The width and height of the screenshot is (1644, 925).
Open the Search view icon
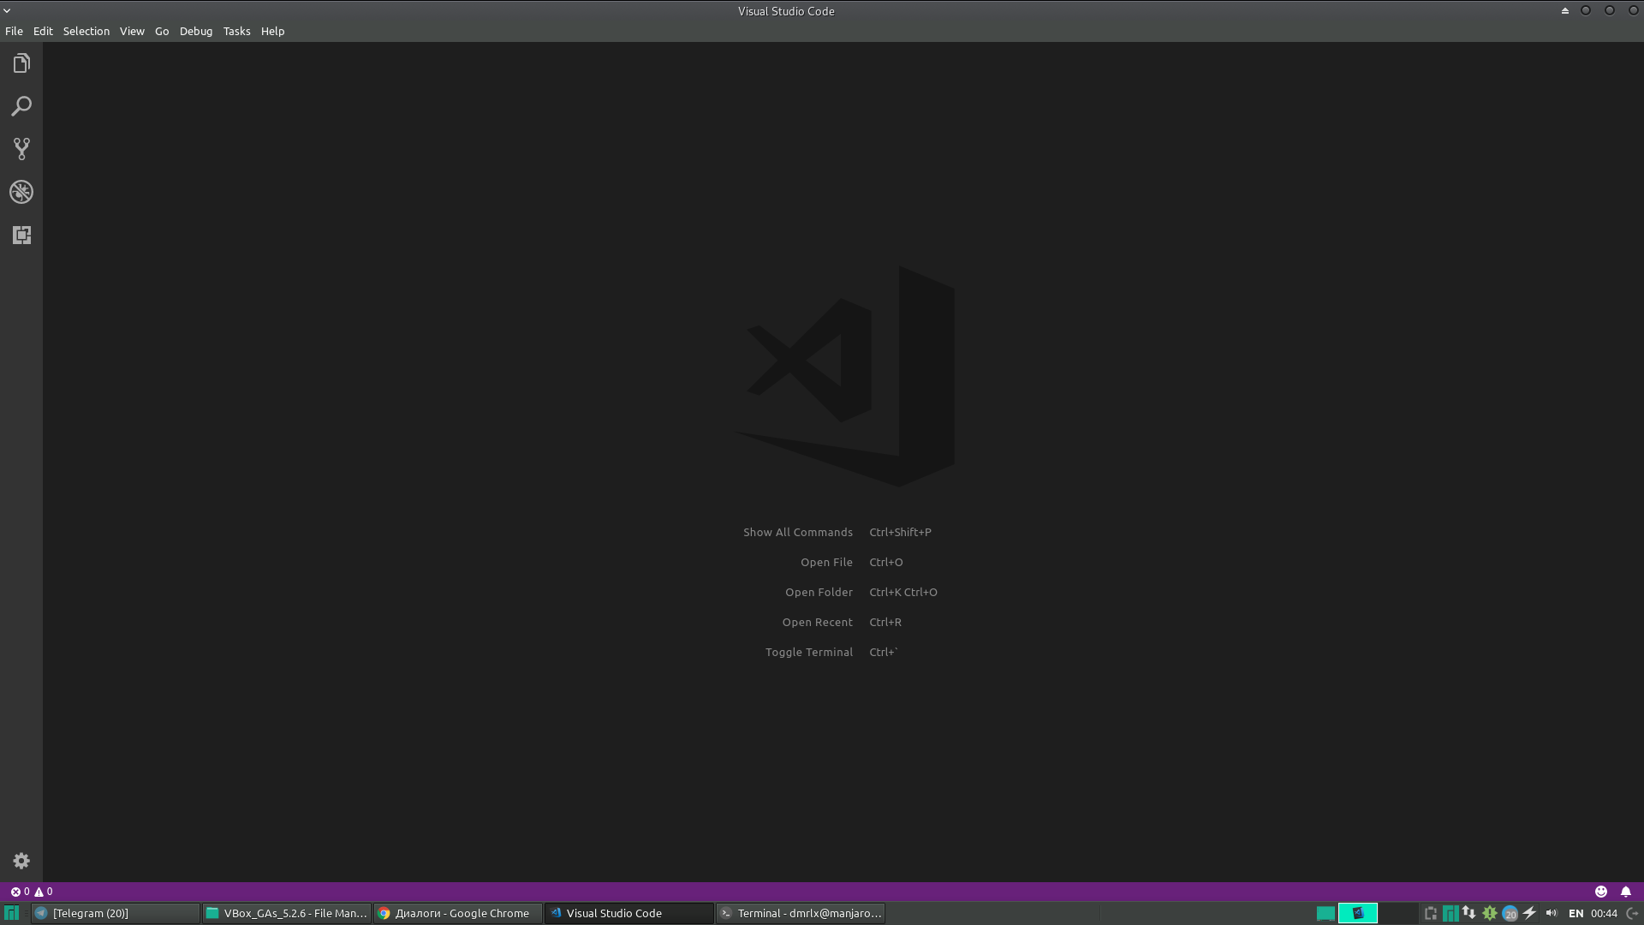click(21, 106)
